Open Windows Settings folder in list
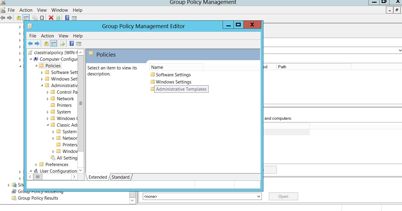Screen dimensions: 402x211 tap(173, 82)
